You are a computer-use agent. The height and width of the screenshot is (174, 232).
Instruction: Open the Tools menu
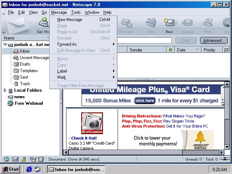tap(76, 12)
